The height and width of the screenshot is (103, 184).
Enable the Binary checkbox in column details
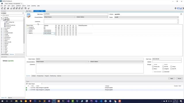pos(153,69)
